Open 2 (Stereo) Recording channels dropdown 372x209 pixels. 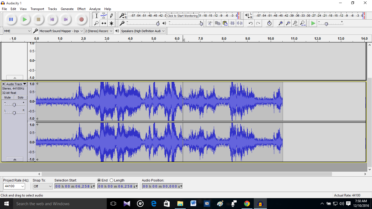click(99, 31)
